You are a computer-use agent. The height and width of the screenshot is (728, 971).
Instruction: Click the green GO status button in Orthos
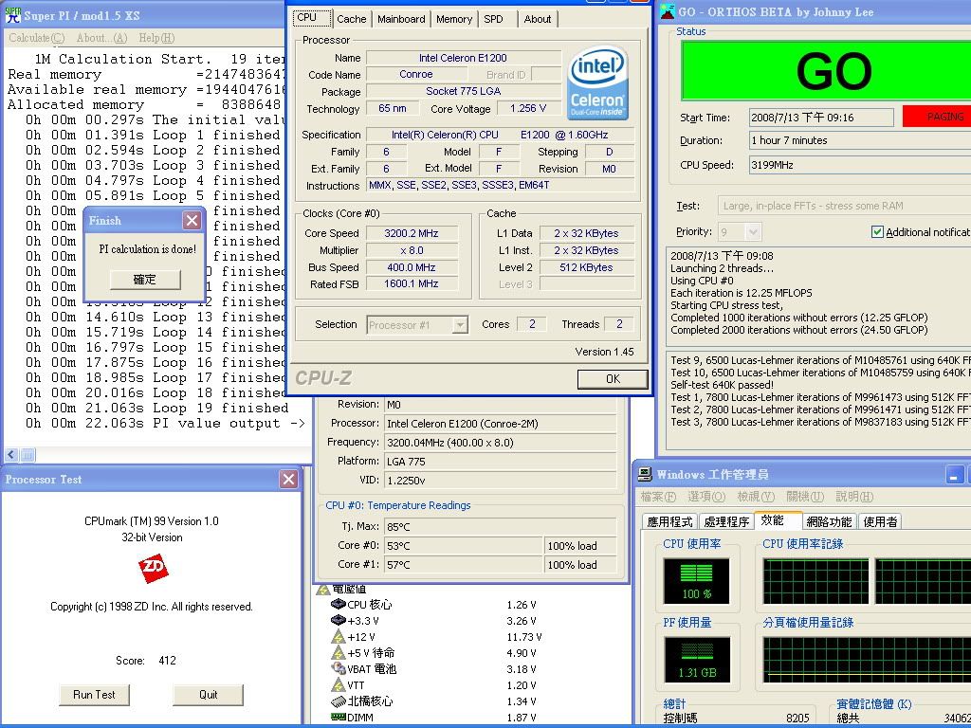(x=826, y=70)
